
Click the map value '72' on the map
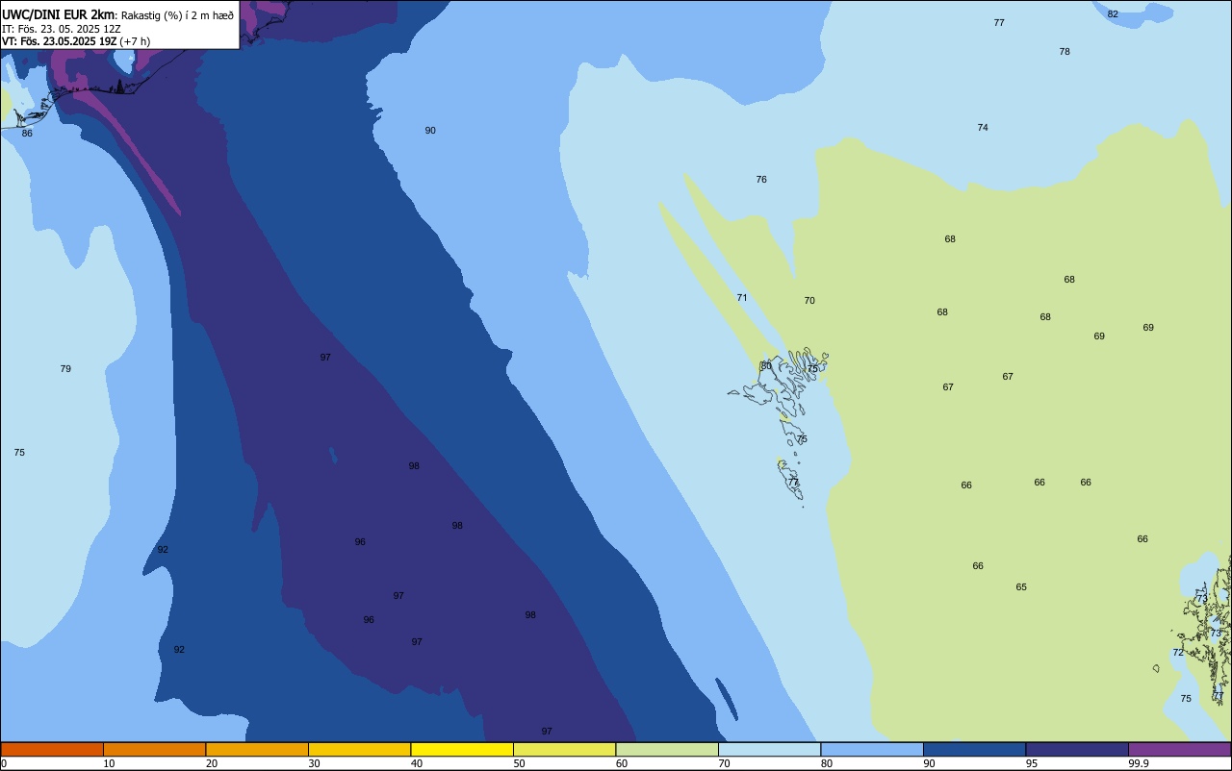pos(1178,652)
